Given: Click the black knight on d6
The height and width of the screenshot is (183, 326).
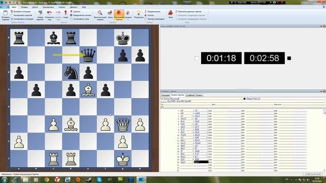Looking at the screenshot, I should 71,73.
